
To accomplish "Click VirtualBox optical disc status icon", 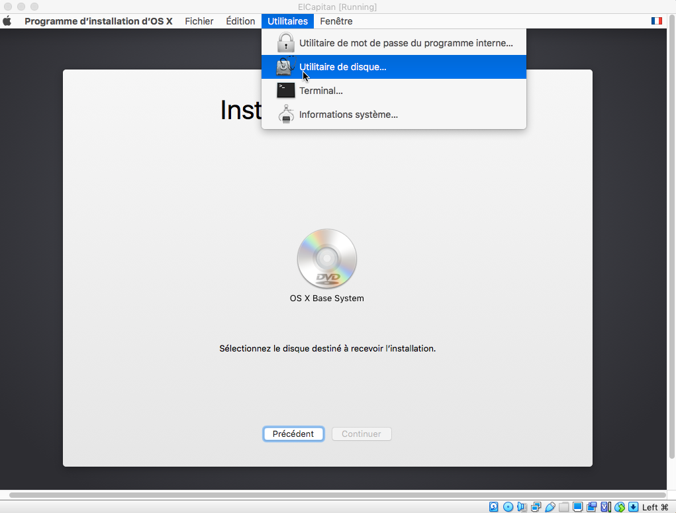I will pyautogui.click(x=508, y=507).
